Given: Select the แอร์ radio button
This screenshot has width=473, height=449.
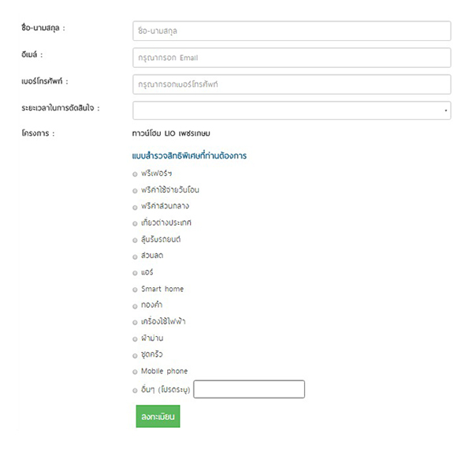Looking at the screenshot, I should coord(135,273).
